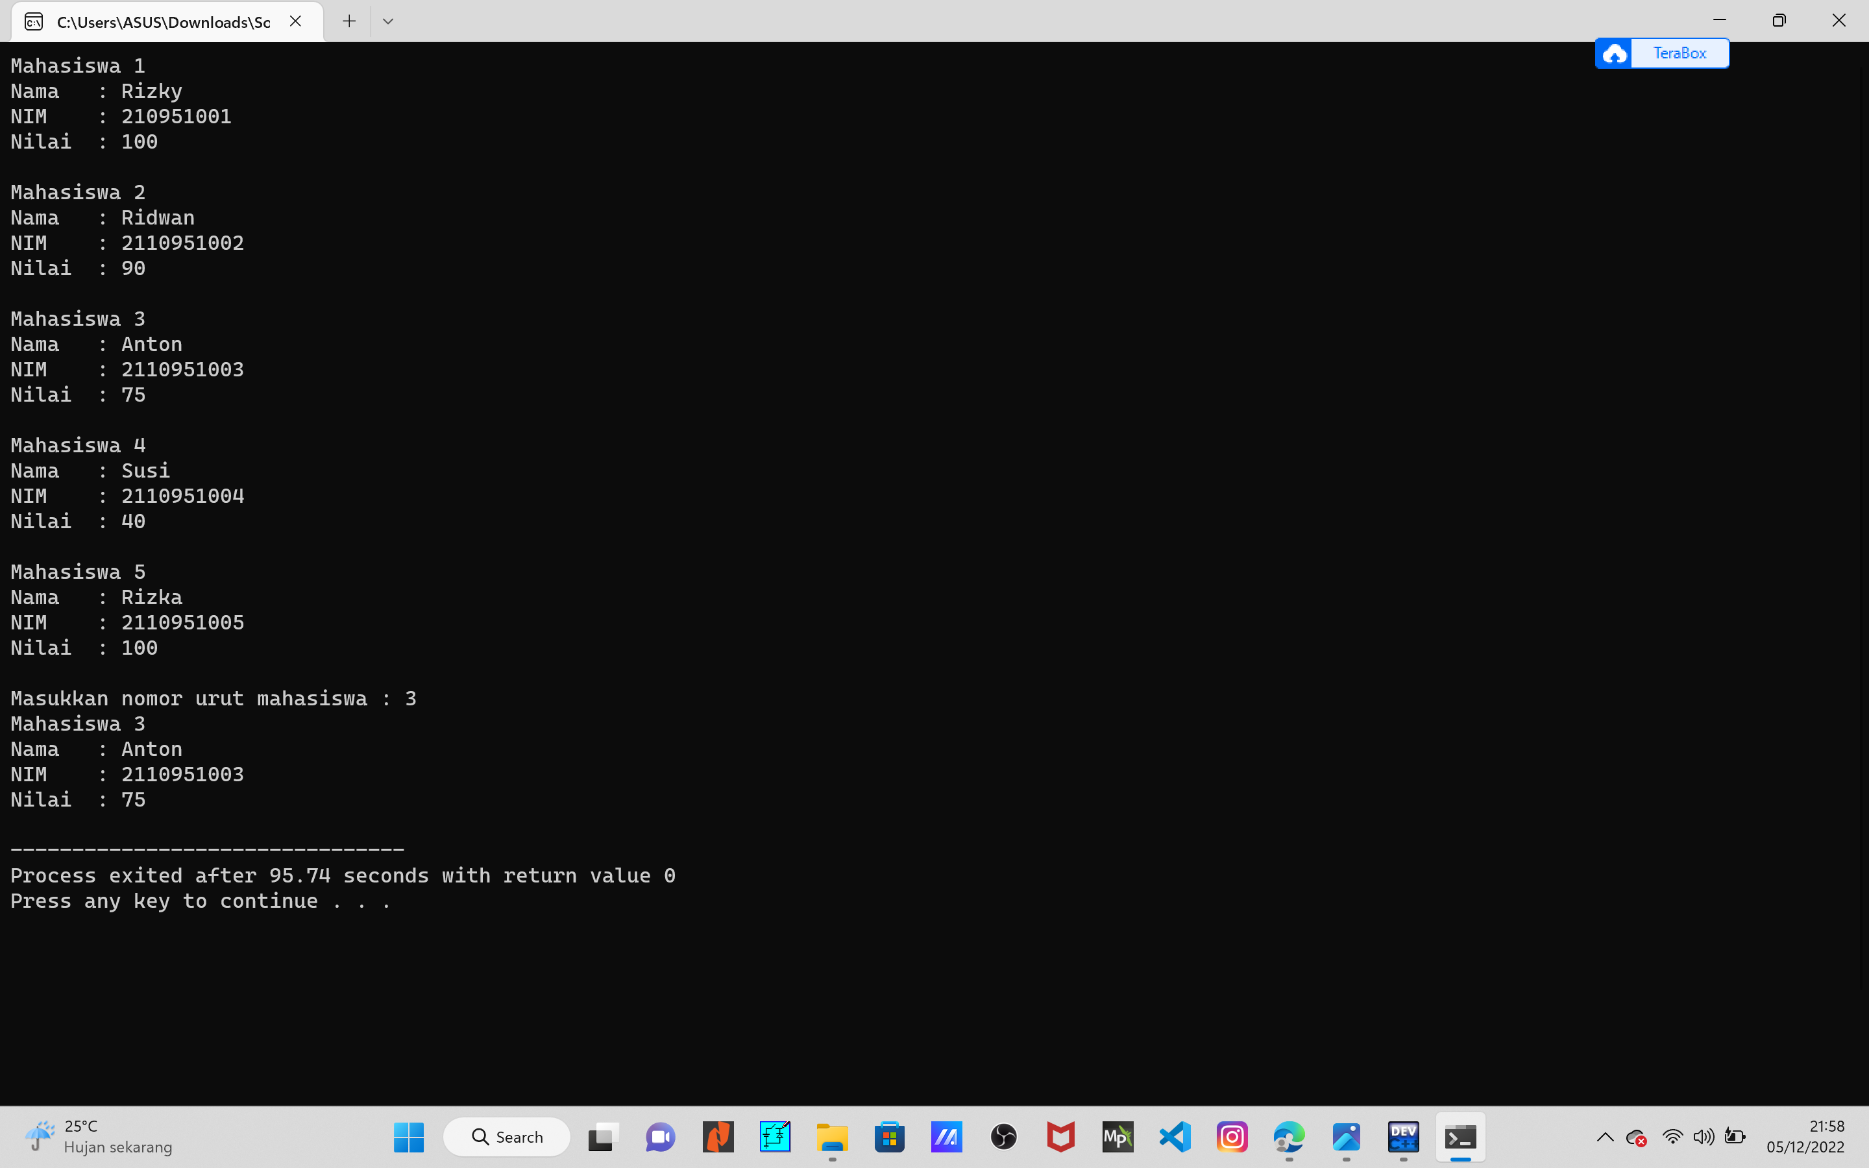Click the volume icon in the system tray

tap(1703, 1136)
